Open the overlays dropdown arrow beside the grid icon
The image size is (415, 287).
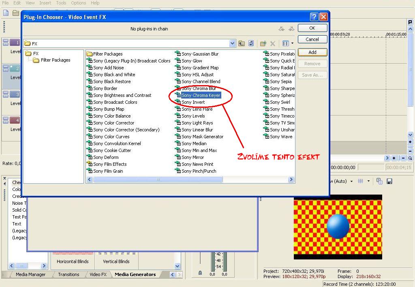tap(368, 181)
